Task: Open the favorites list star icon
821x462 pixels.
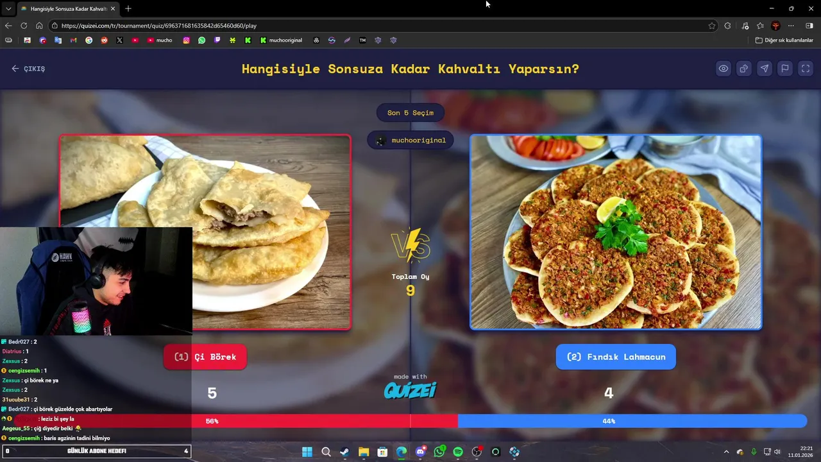Action: 760,26
